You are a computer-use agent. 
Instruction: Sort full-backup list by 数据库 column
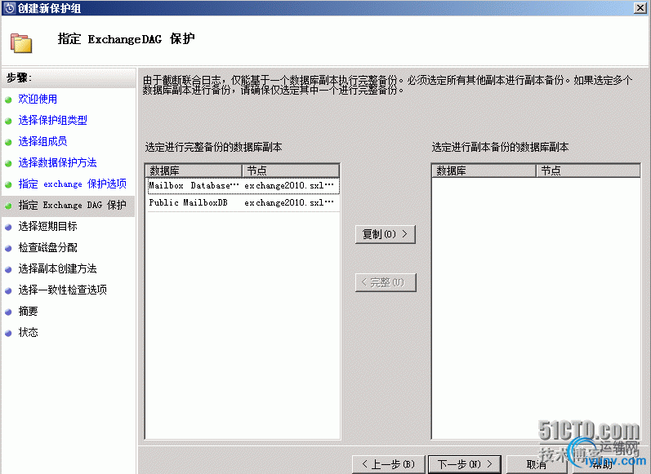[194, 171]
